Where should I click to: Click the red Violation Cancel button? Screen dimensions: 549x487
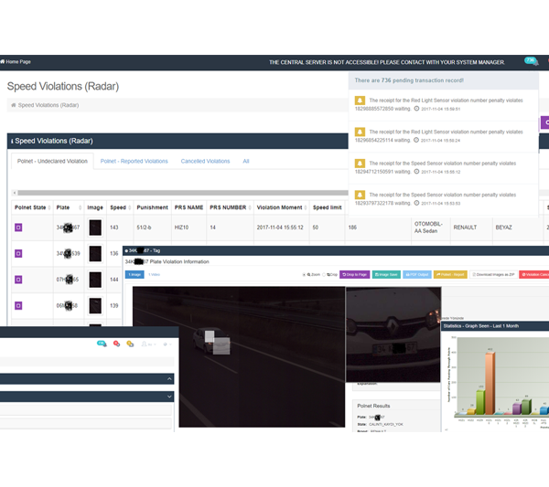point(534,275)
